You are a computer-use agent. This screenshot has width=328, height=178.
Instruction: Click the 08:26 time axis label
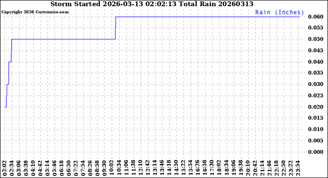(90, 168)
